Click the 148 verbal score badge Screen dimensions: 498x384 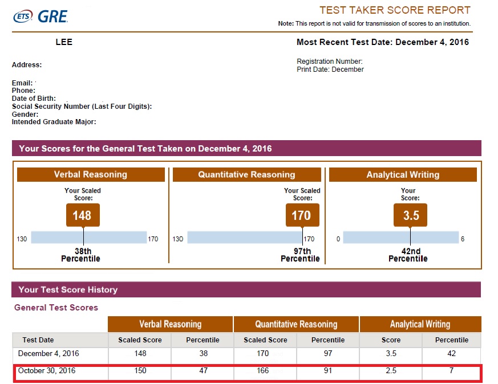(x=83, y=215)
